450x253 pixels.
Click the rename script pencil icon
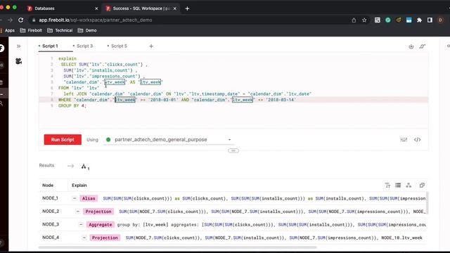pyautogui.click(x=422, y=46)
